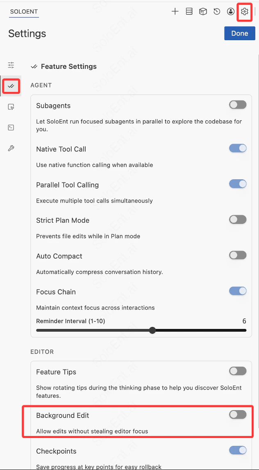
Task: Open a new chat with the plus icon
Action: [175, 11]
